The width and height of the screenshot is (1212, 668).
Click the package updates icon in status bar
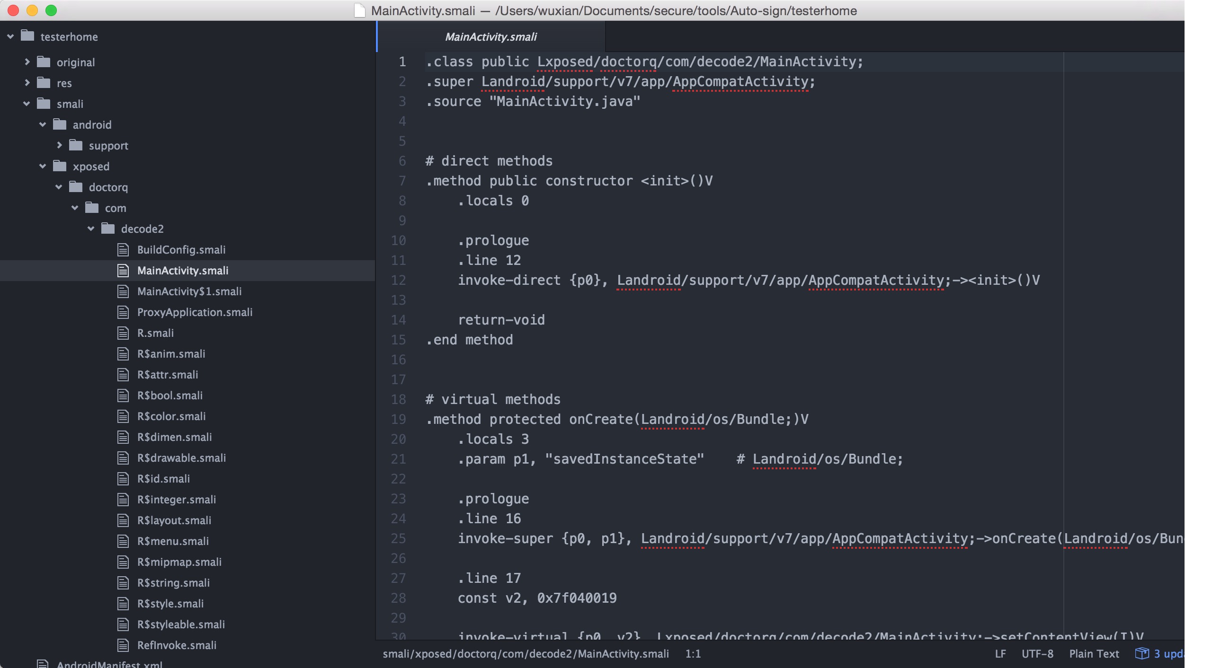pos(1141,653)
